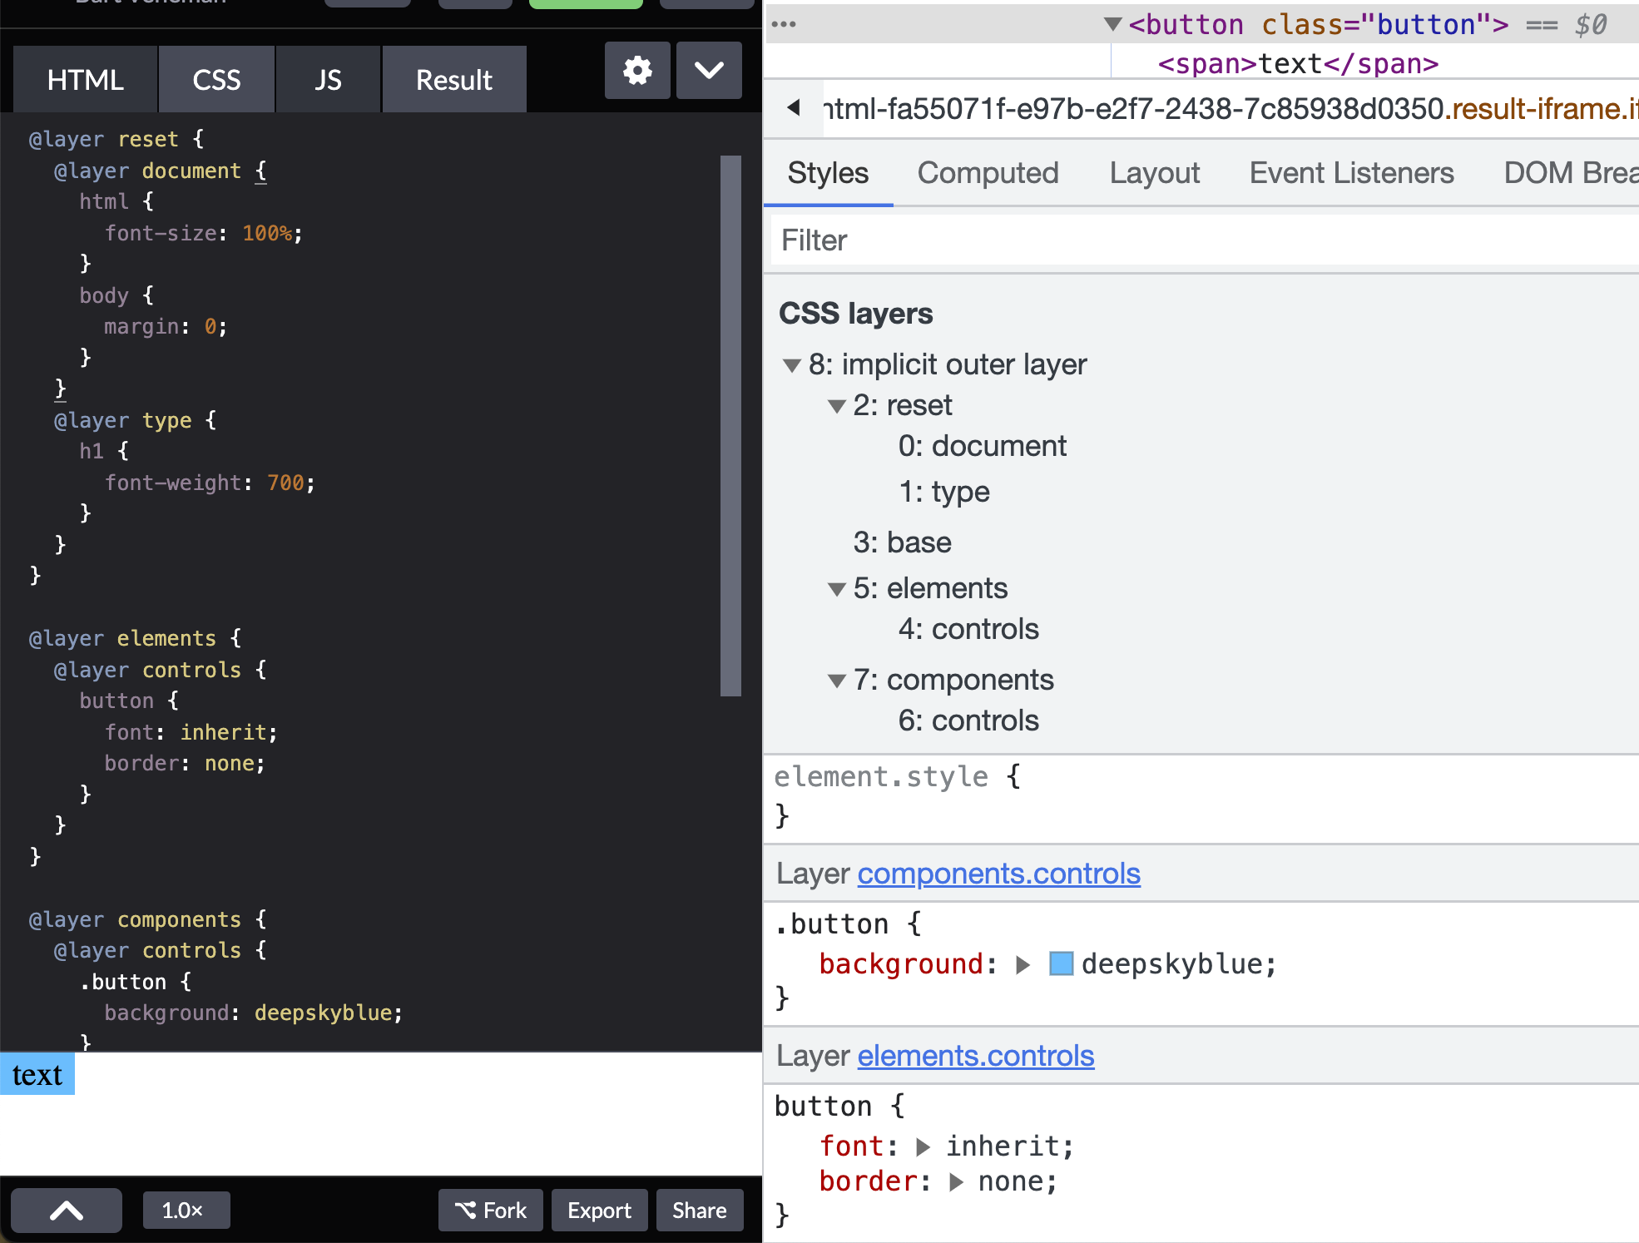Click the three-dots ellipsis in DOM tree

(784, 24)
